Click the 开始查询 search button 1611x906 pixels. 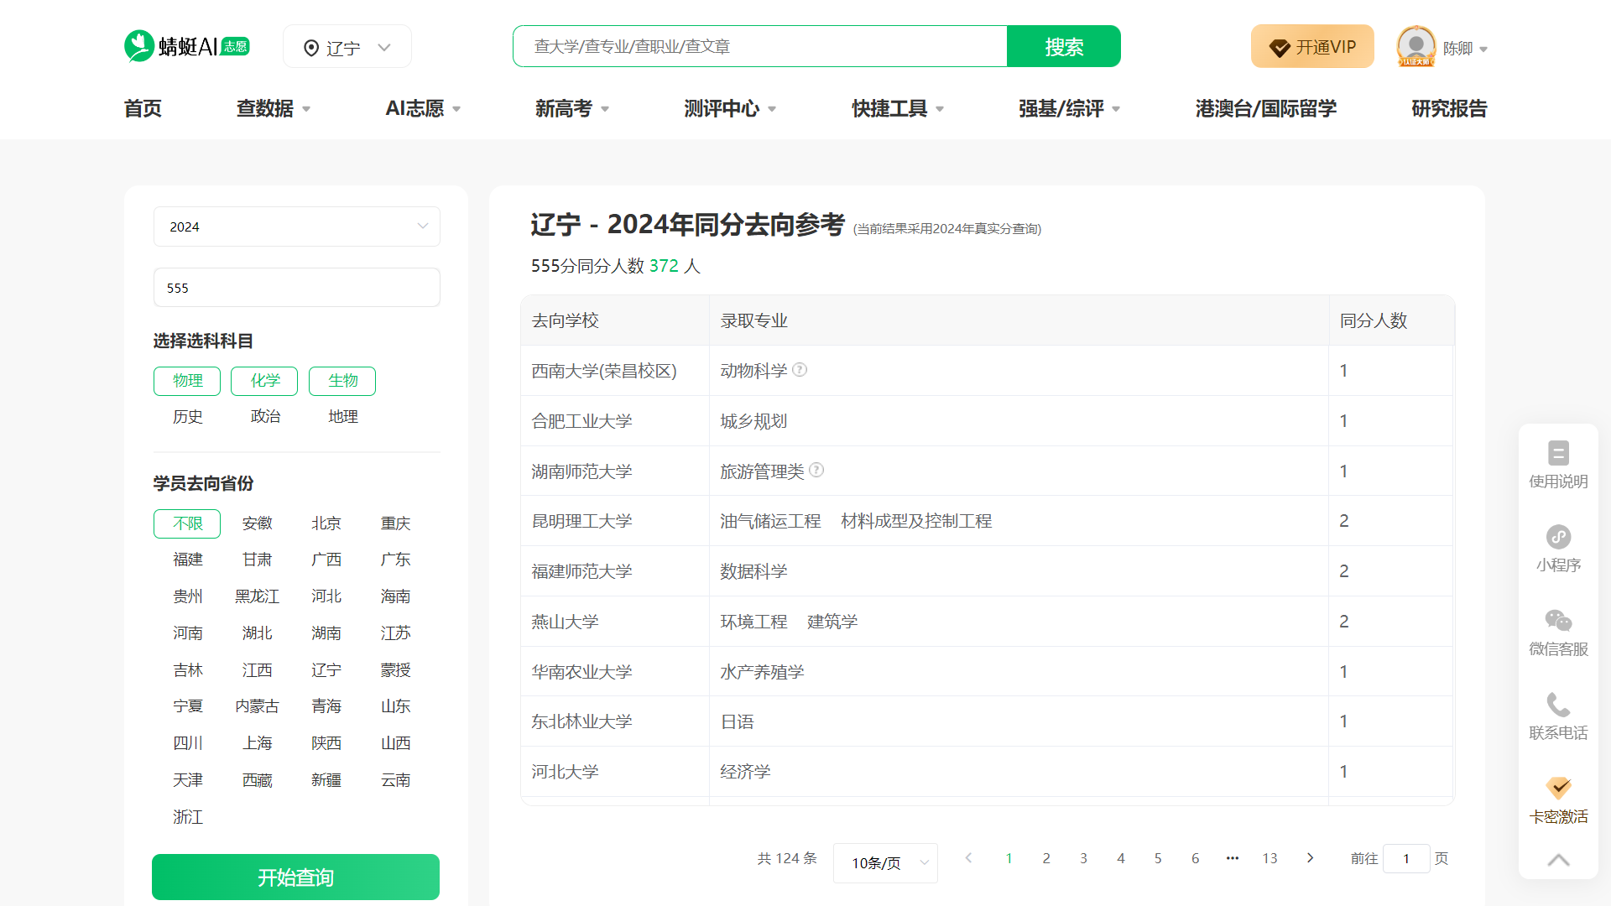click(x=295, y=877)
